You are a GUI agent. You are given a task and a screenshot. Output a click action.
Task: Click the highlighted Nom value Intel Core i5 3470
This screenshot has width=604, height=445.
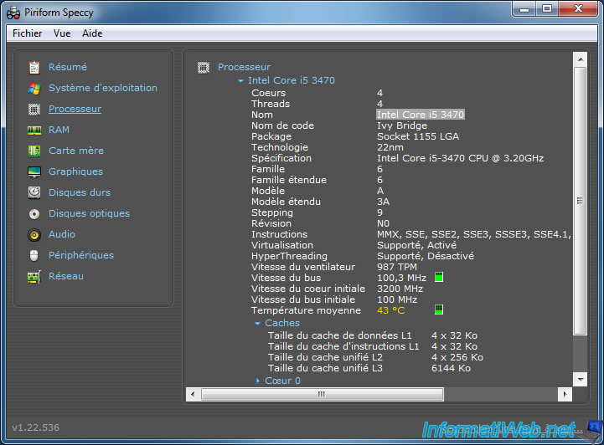pyautogui.click(x=421, y=115)
